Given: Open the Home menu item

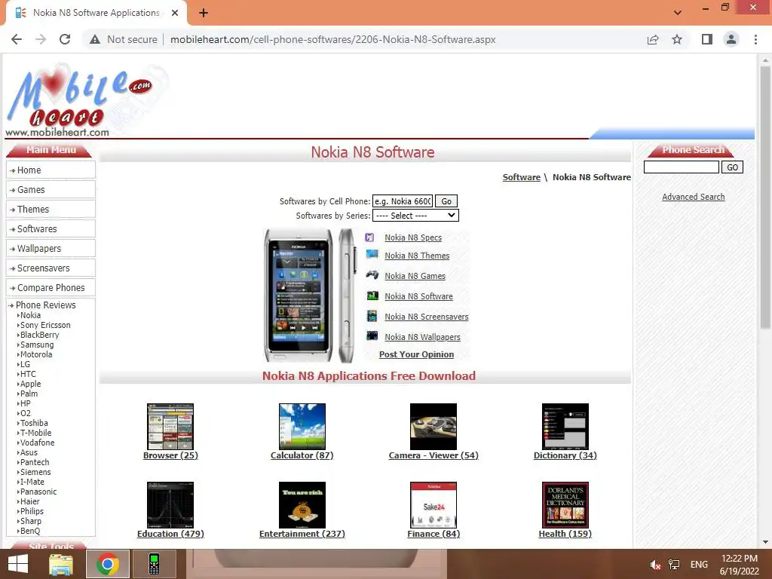Looking at the screenshot, I should 51,170.
